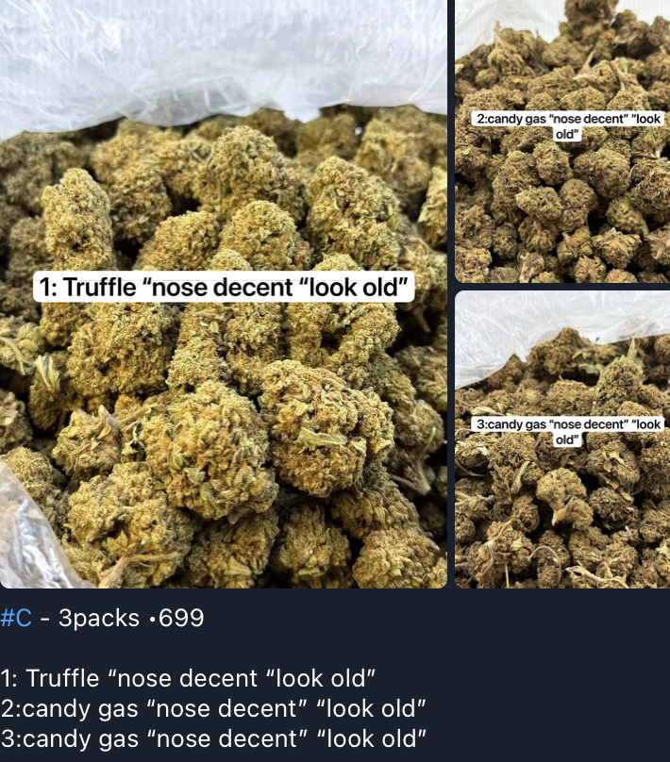670x762 pixels.
Task: Click the "2:candy gas" overlay label on photo
Action: tap(568, 126)
